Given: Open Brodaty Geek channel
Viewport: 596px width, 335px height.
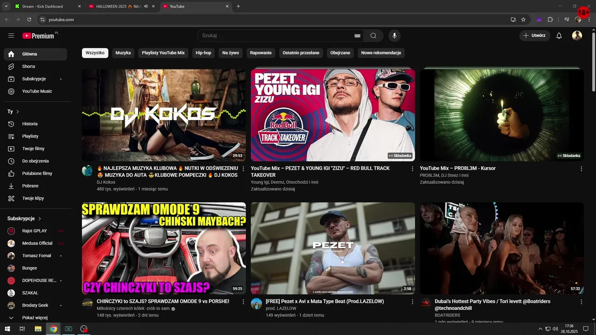Looking at the screenshot, I should tap(35, 305).
